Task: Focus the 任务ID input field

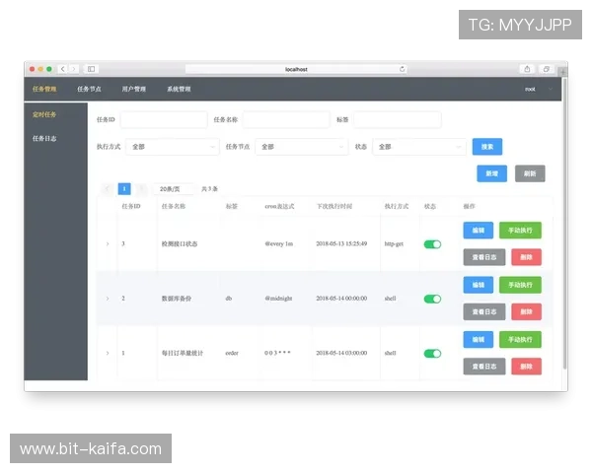Action: click(x=164, y=119)
